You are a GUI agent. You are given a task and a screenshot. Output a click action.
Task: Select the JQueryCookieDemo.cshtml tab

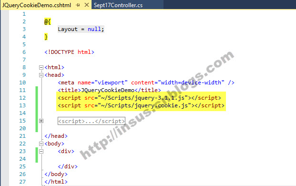pyautogui.click(x=37, y=5)
